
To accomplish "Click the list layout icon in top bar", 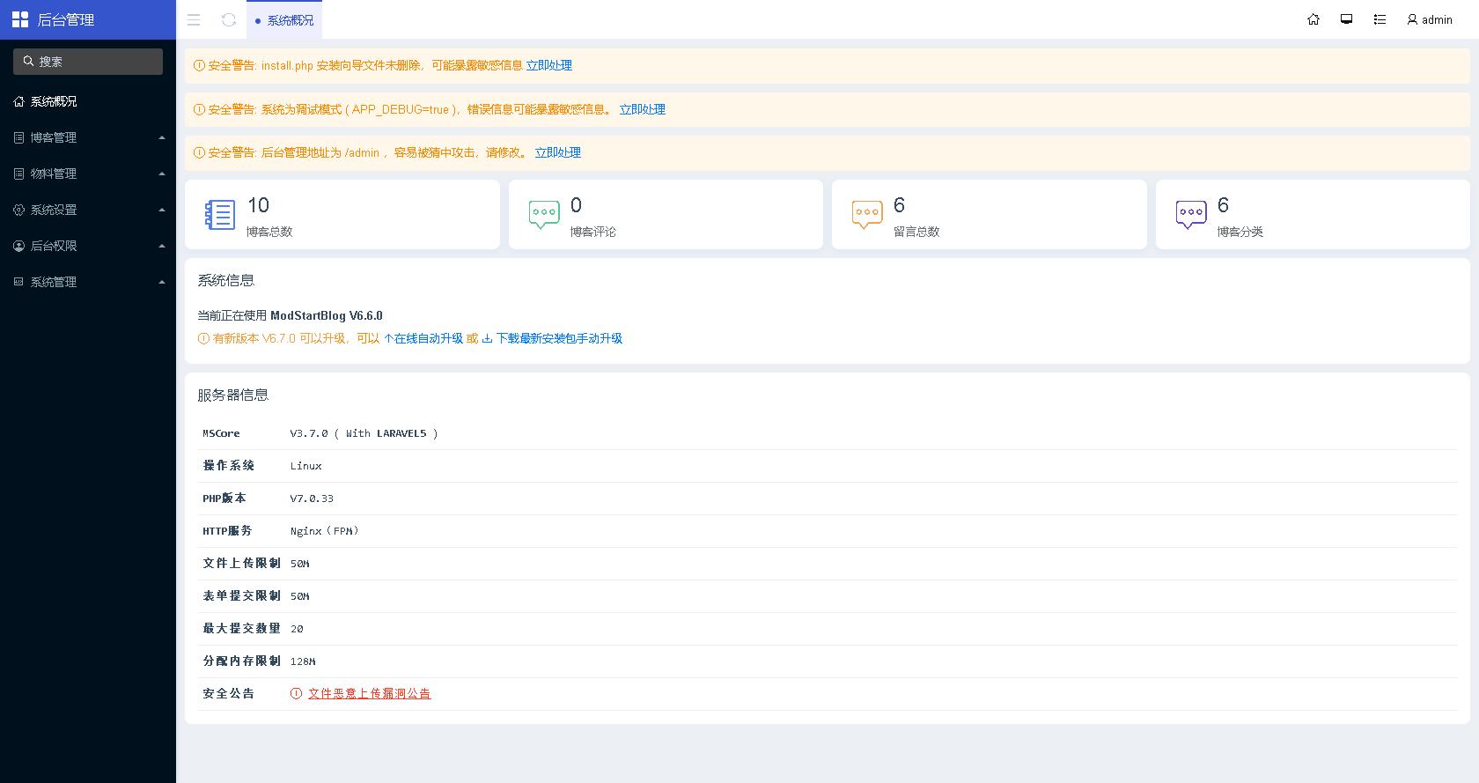I will tap(1380, 19).
